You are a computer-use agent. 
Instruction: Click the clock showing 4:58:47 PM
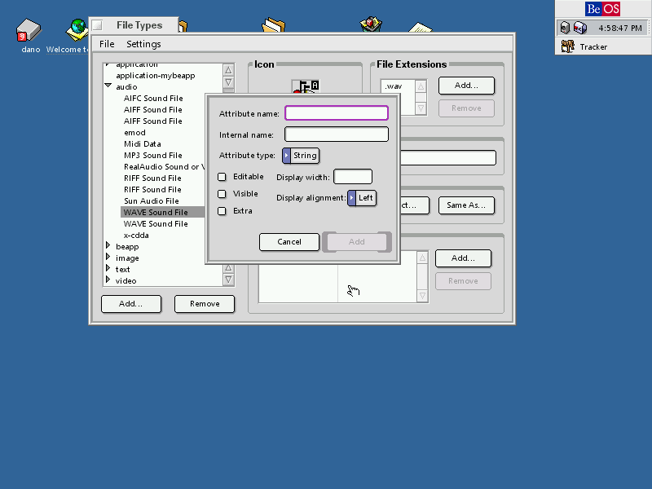[x=620, y=29]
